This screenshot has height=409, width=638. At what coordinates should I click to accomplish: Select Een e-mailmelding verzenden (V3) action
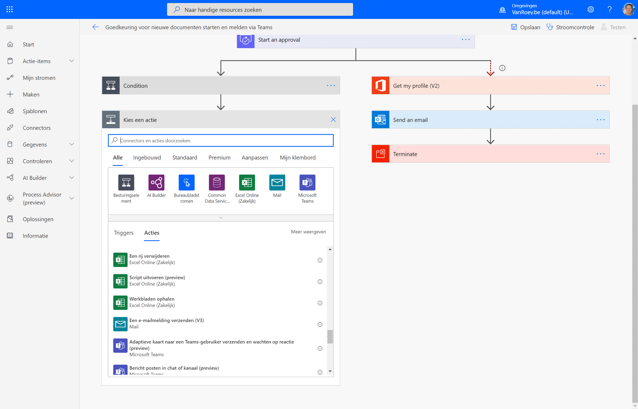pyautogui.click(x=220, y=324)
